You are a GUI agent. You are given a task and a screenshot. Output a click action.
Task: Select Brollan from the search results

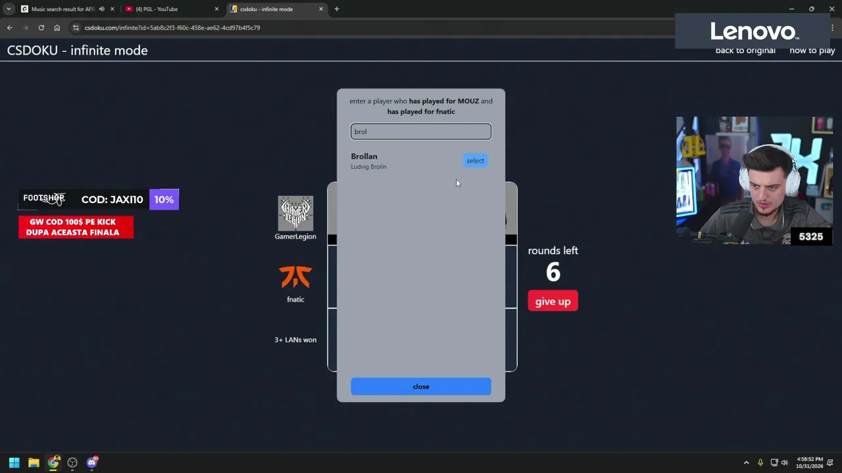click(475, 161)
